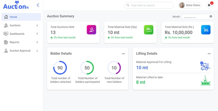Click the forklift icon for Material Approved
Viewport: 218px width, 111px height.
pyautogui.click(x=205, y=66)
